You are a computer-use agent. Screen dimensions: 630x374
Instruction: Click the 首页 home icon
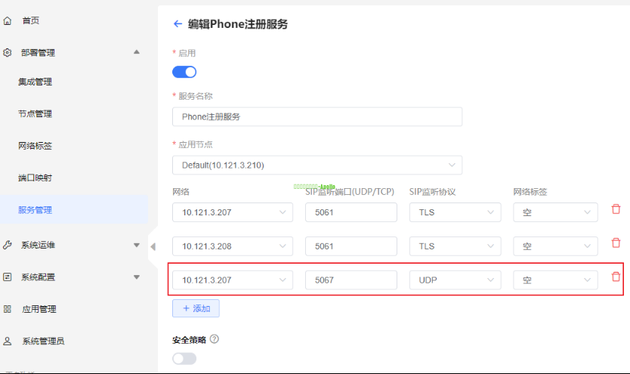(8, 20)
